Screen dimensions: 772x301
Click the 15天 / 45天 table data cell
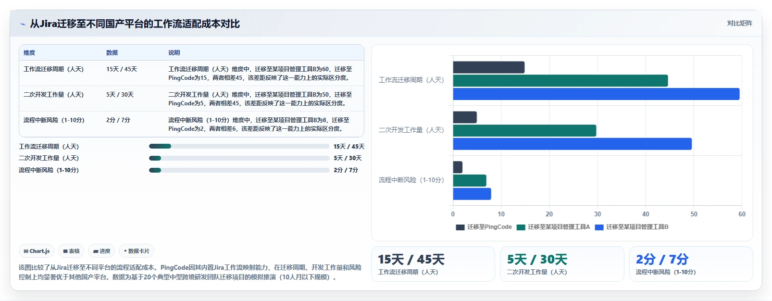122,69
